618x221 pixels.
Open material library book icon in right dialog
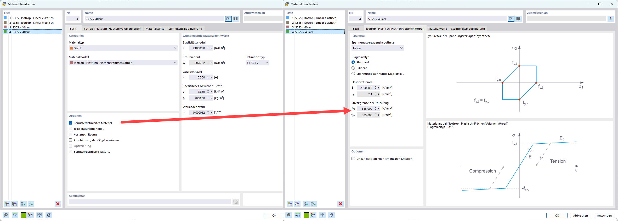(x=518, y=19)
